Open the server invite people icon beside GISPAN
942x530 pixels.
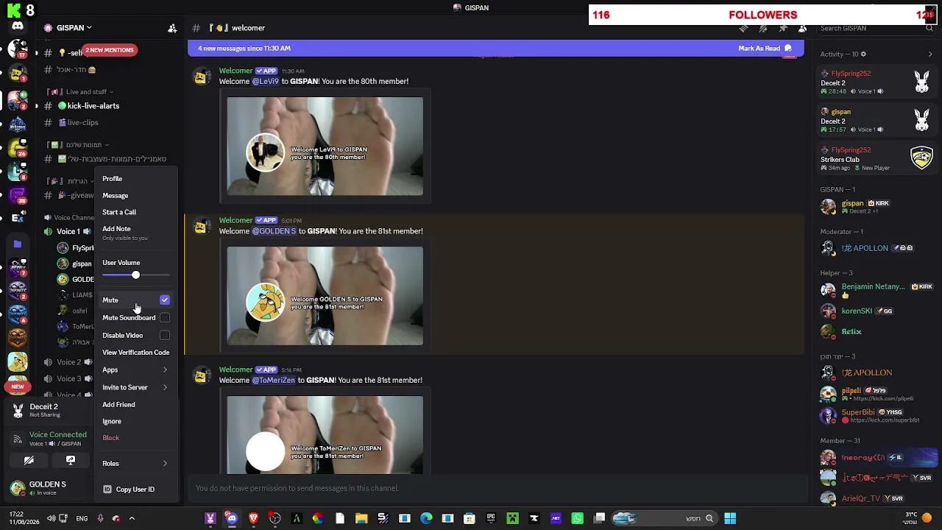coord(172,28)
